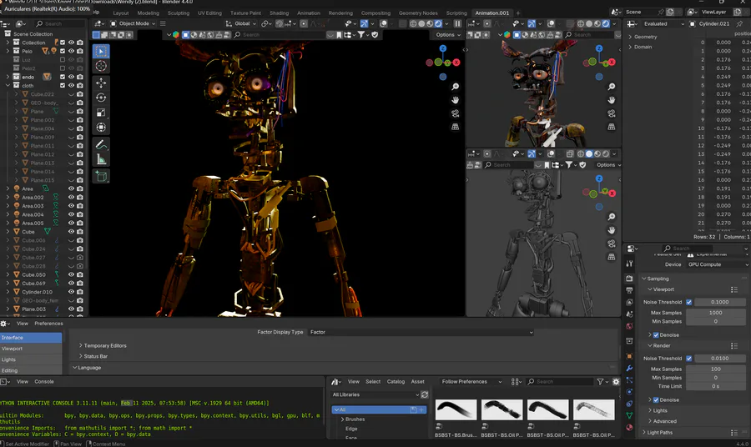Switch to the Shading workspace tab
Viewport: 751px width, 447px height.
click(x=279, y=13)
